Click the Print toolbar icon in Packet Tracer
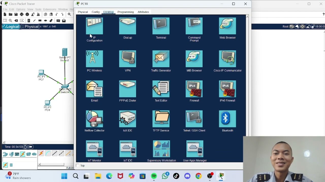 coord(22,14)
